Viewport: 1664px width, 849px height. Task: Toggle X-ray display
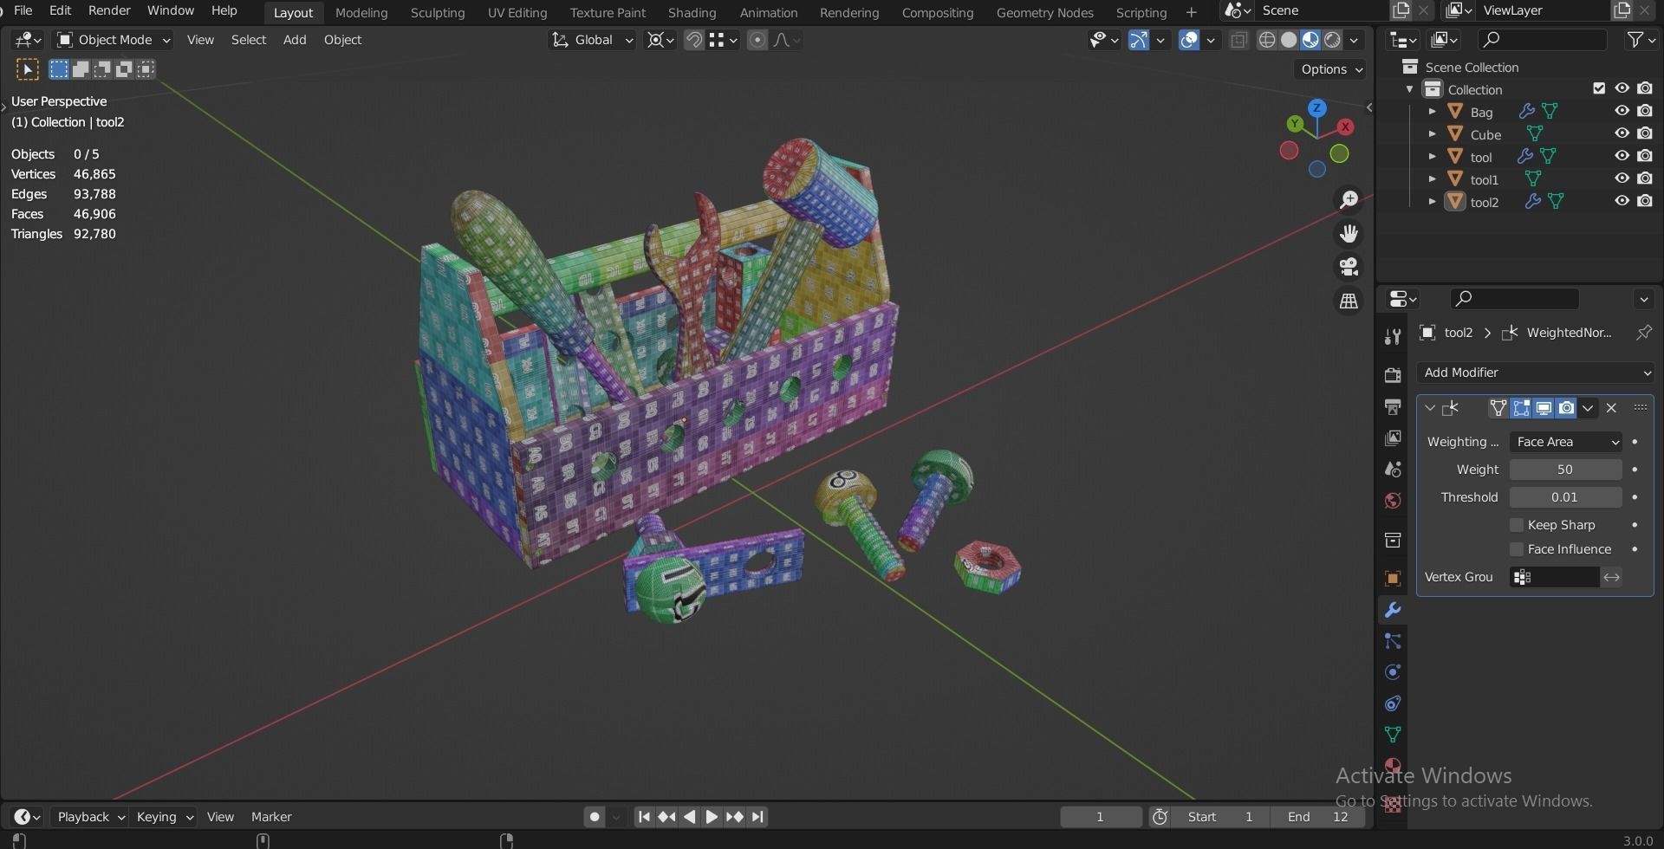1239,40
